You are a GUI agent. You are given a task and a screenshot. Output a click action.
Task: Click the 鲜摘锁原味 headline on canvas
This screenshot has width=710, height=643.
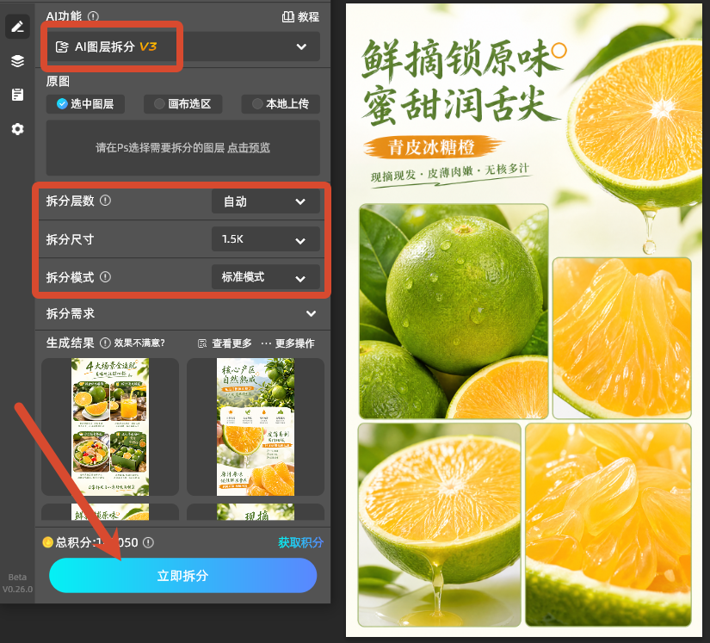(462, 59)
